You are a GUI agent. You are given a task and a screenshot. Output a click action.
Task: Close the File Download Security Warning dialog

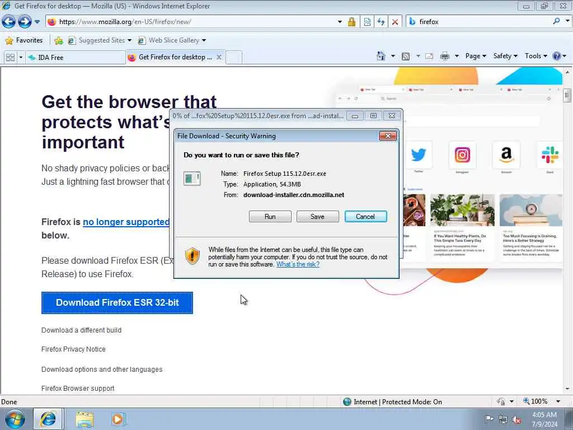(x=388, y=136)
